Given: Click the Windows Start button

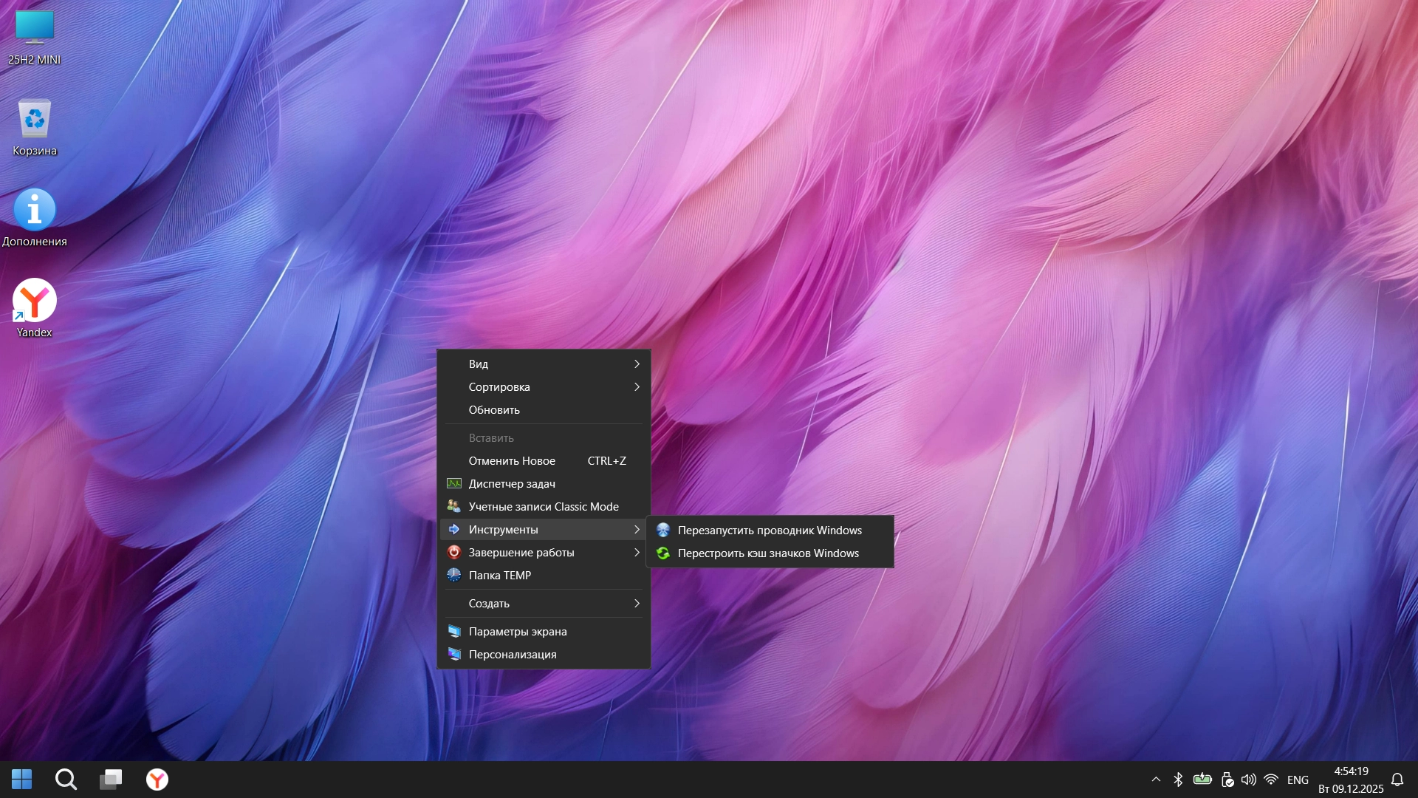Looking at the screenshot, I should [22, 779].
